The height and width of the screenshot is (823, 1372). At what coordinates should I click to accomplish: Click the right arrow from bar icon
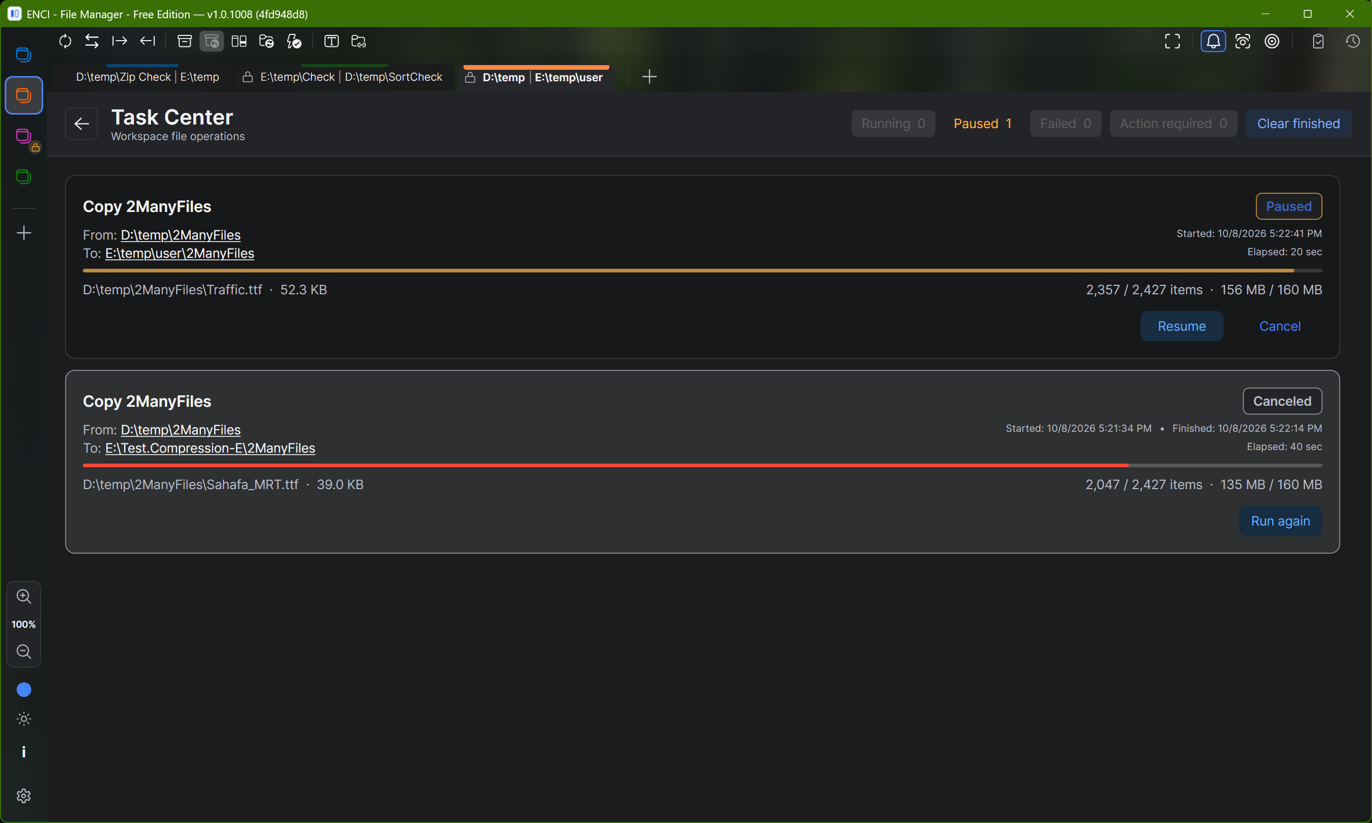click(119, 41)
